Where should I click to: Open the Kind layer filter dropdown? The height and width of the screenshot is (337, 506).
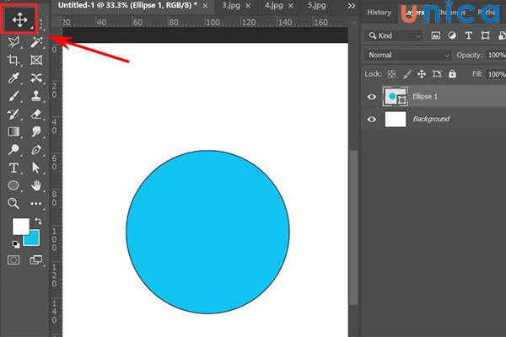point(395,35)
